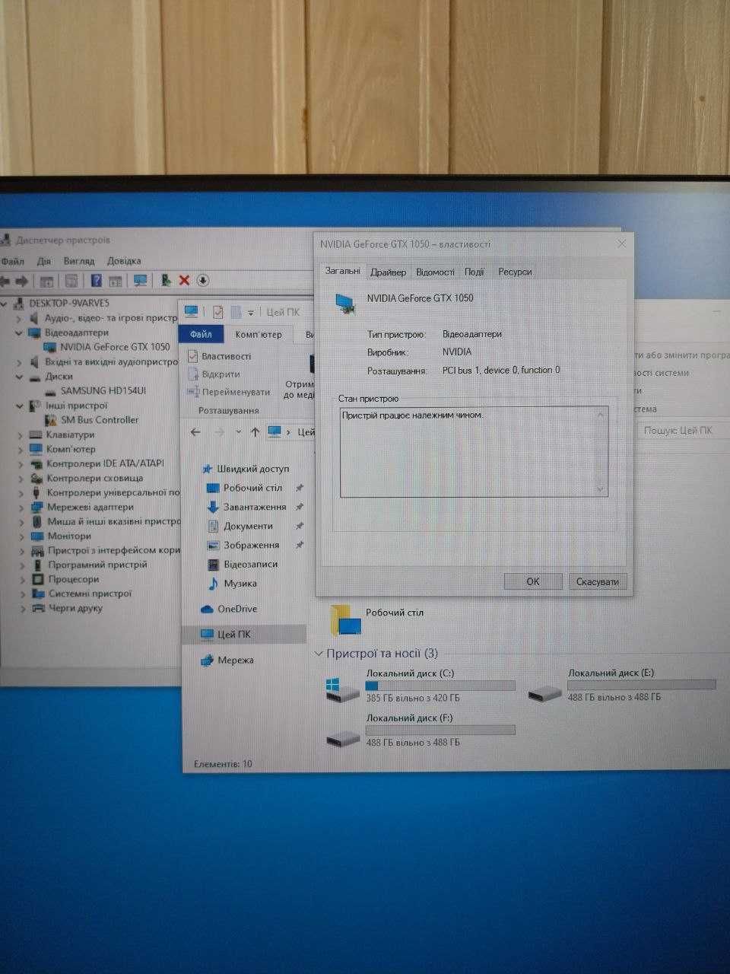Switch to the Ресурси tab
The width and height of the screenshot is (730, 974).
(515, 272)
